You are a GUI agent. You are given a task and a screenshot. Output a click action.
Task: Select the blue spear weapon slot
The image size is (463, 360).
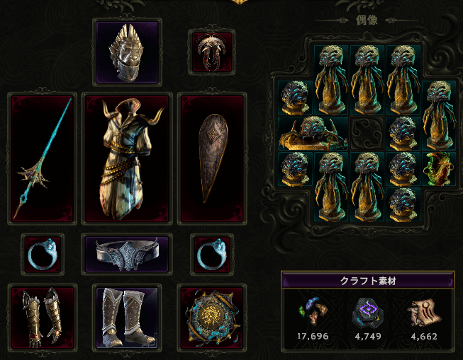tap(43, 158)
